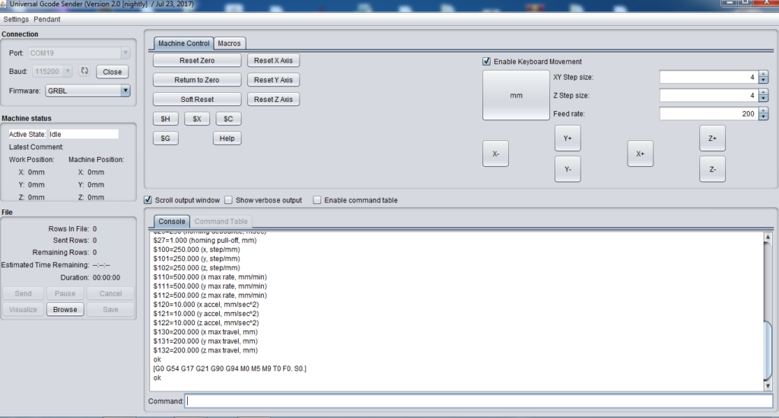Click the Soft Reset button
Viewport: 779px width, 418px height.
coord(197,100)
